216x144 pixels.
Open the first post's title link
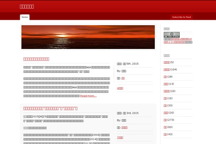[x=36, y=59]
